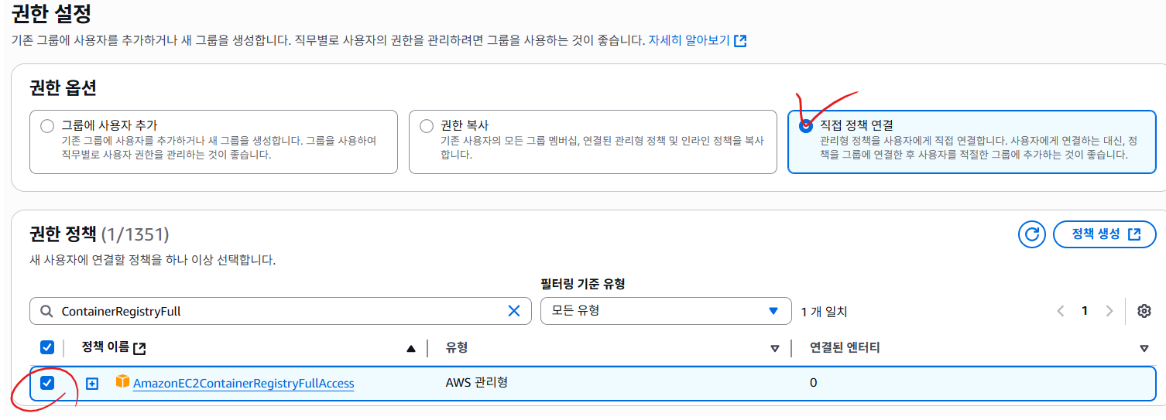The width and height of the screenshot is (1166, 420).
Task: Click the connected entities value '0'
Action: point(813,383)
